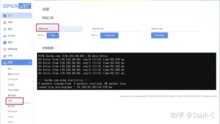Click the Docker whale icon

[5, 36]
